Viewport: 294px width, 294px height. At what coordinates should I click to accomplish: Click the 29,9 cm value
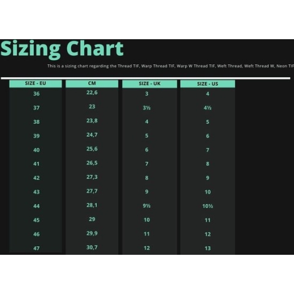[x=92, y=233]
